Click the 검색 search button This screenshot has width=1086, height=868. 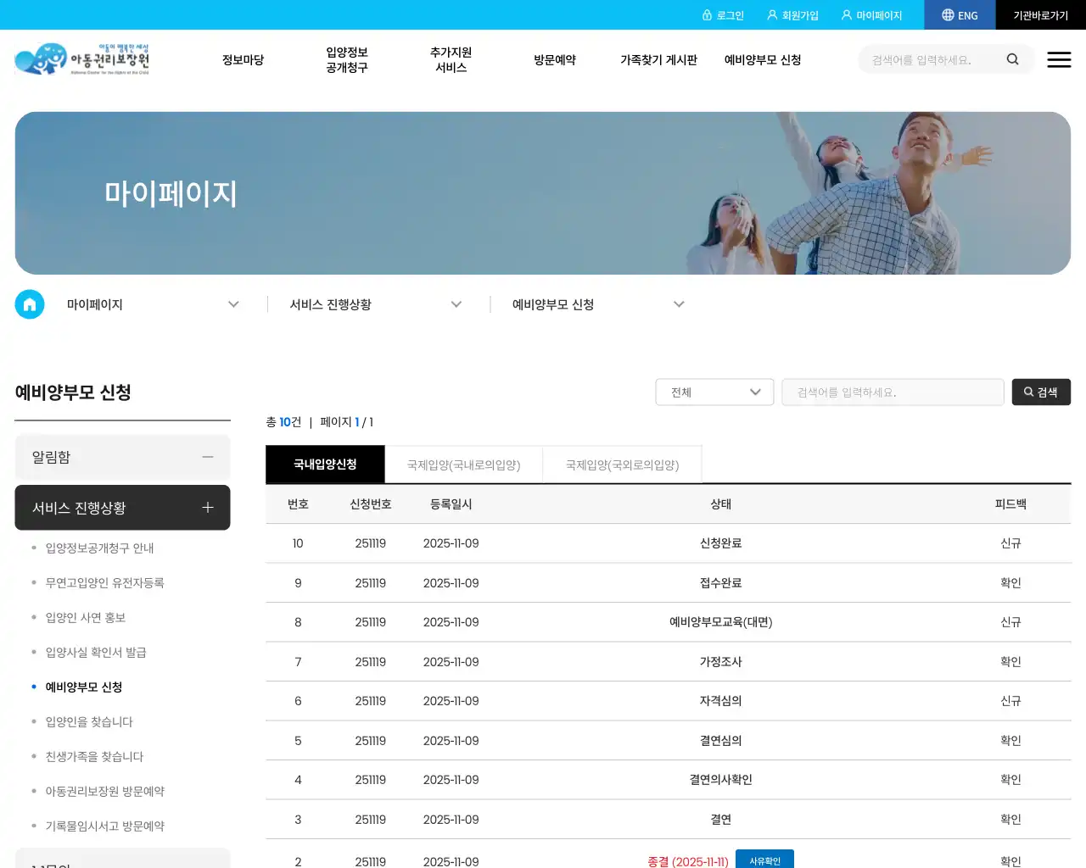[x=1041, y=392]
